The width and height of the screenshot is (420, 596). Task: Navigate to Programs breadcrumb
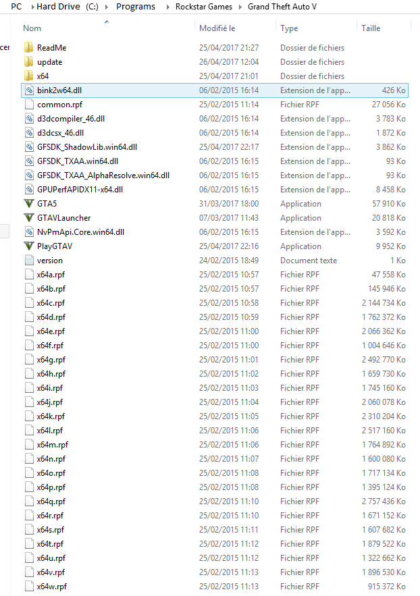point(136,7)
